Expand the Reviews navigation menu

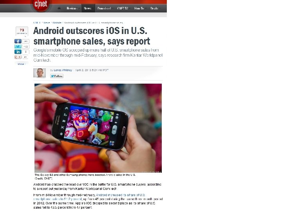[73, 8]
